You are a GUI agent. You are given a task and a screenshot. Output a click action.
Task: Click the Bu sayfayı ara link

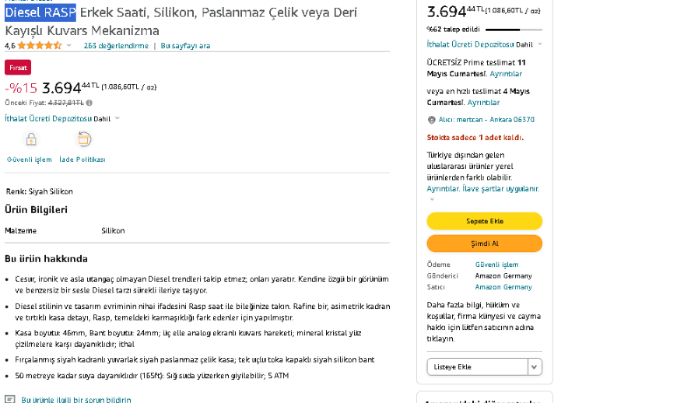(185, 46)
